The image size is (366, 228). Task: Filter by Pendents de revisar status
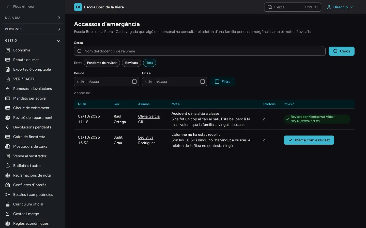coord(102,63)
